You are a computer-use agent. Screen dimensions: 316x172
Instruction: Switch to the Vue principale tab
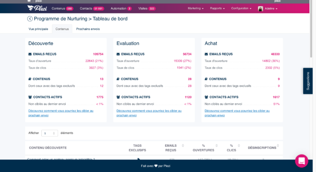[x=38, y=29]
